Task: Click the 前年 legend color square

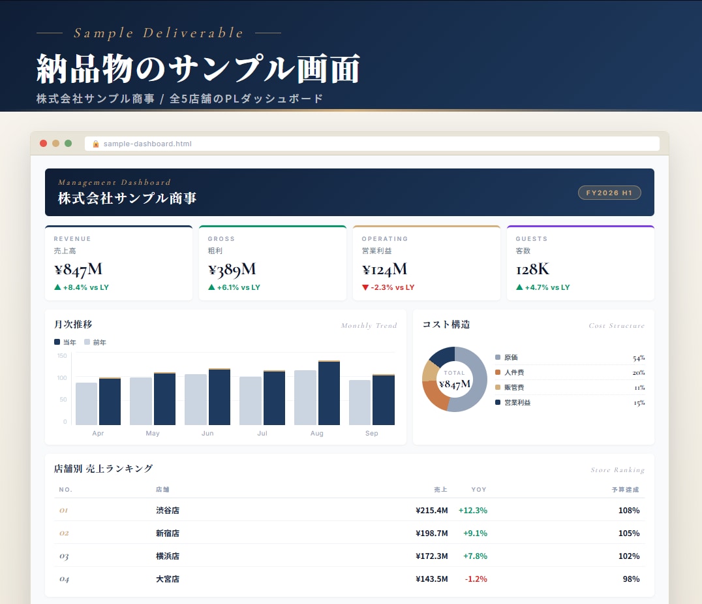Action: (x=87, y=342)
